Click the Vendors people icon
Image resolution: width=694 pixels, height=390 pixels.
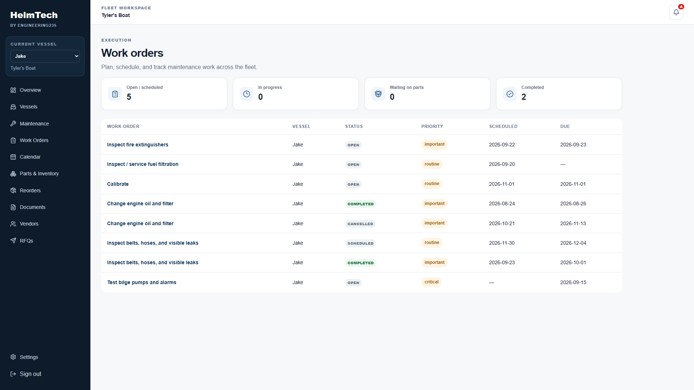coord(13,224)
